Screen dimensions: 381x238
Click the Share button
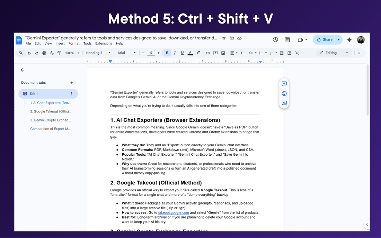pyautogui.click(x=324, y=40)
